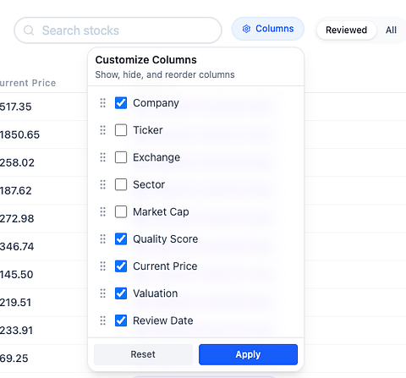The height and width of the screenshot is (378, 406).
Task: Click the Ticker row drag handle
Action: pos(103,130)
